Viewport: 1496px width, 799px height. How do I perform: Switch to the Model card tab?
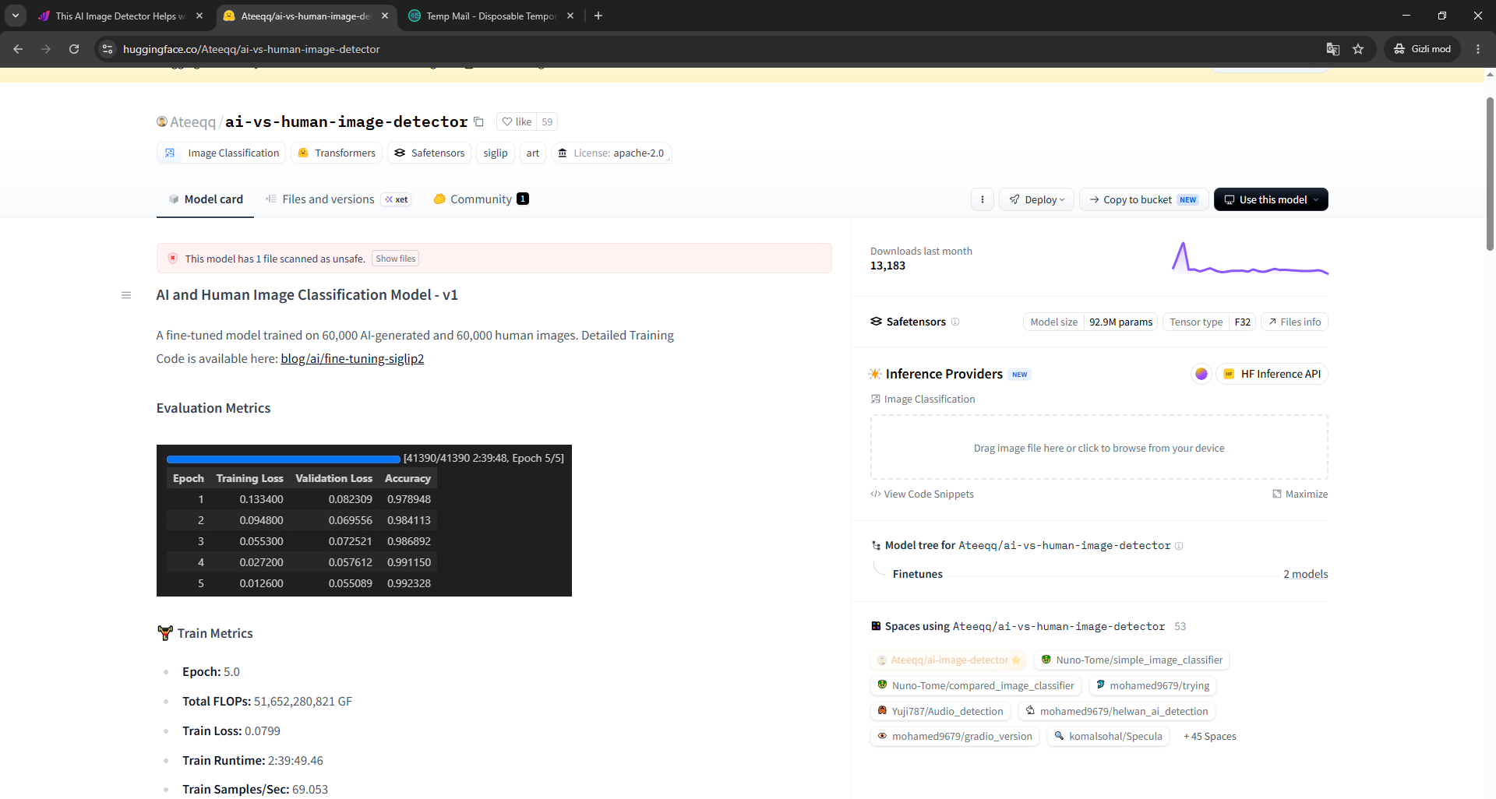206,199
